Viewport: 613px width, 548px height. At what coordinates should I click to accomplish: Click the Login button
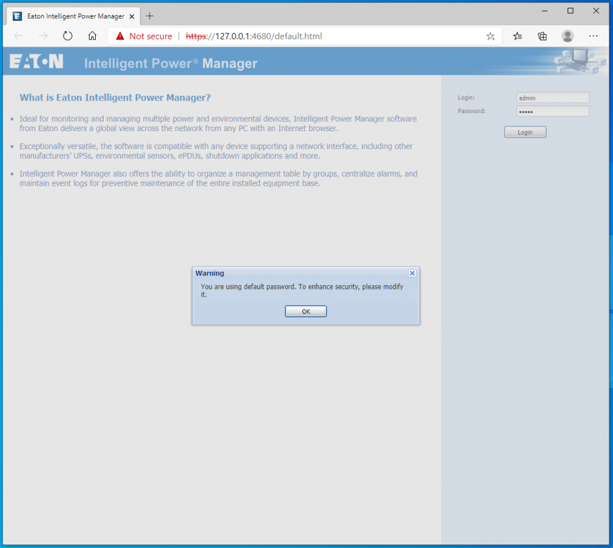pyautogui.click(x=525, y=132)
